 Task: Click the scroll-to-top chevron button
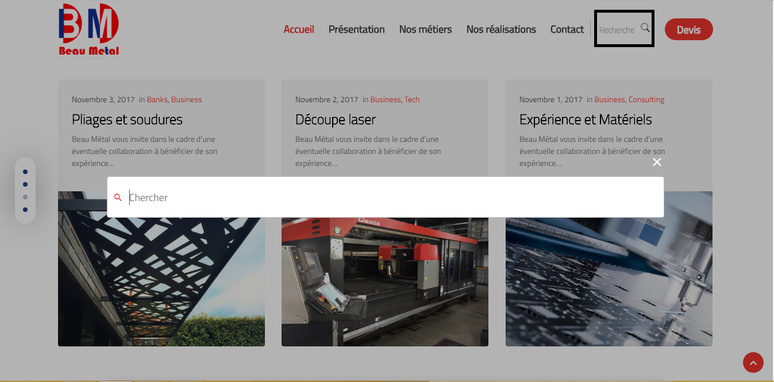click(x=753, y=362)
